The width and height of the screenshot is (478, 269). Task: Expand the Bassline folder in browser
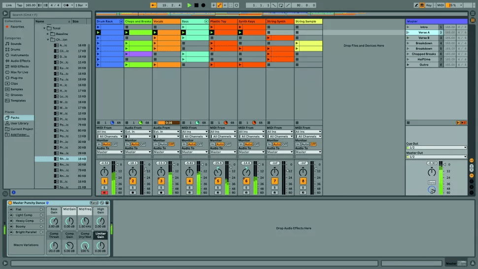(48, 34)
